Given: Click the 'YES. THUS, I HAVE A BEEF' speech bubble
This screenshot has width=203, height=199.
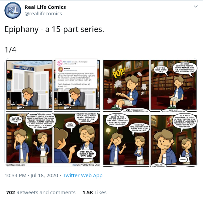Looking at the screenshot, I should (x=86, y=154).
